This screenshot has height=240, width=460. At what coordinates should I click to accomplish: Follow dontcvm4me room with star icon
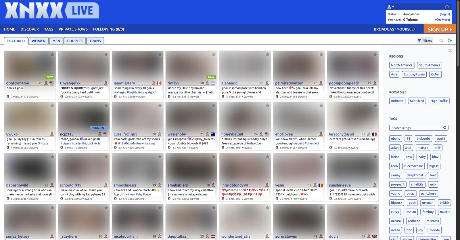(x=52, y=54)
